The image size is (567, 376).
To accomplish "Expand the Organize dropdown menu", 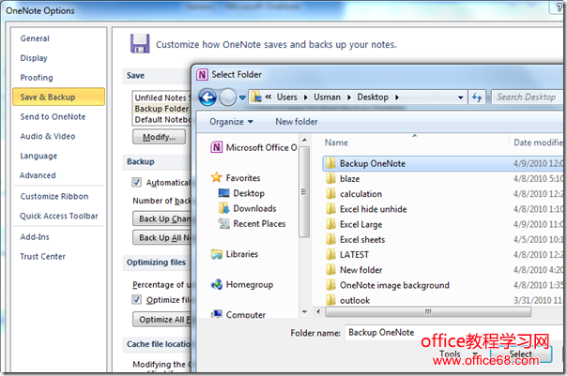I will tap(231, 122).
